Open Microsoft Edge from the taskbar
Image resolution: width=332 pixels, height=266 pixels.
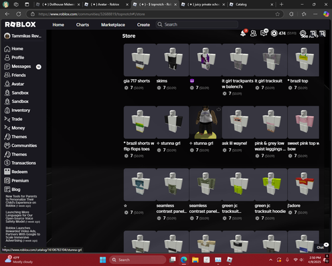[184, 260]
